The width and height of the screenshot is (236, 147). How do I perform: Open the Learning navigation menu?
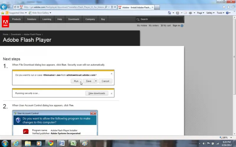coord(47,19)
